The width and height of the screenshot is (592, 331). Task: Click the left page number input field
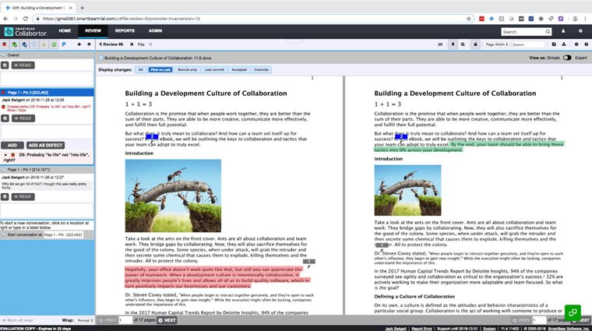[x=125, y=320]
